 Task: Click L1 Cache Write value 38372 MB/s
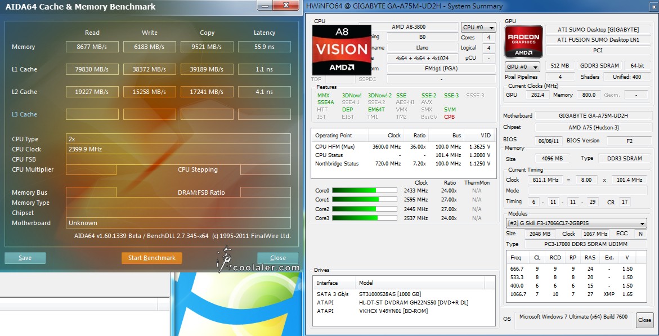(x=149, y=69)
